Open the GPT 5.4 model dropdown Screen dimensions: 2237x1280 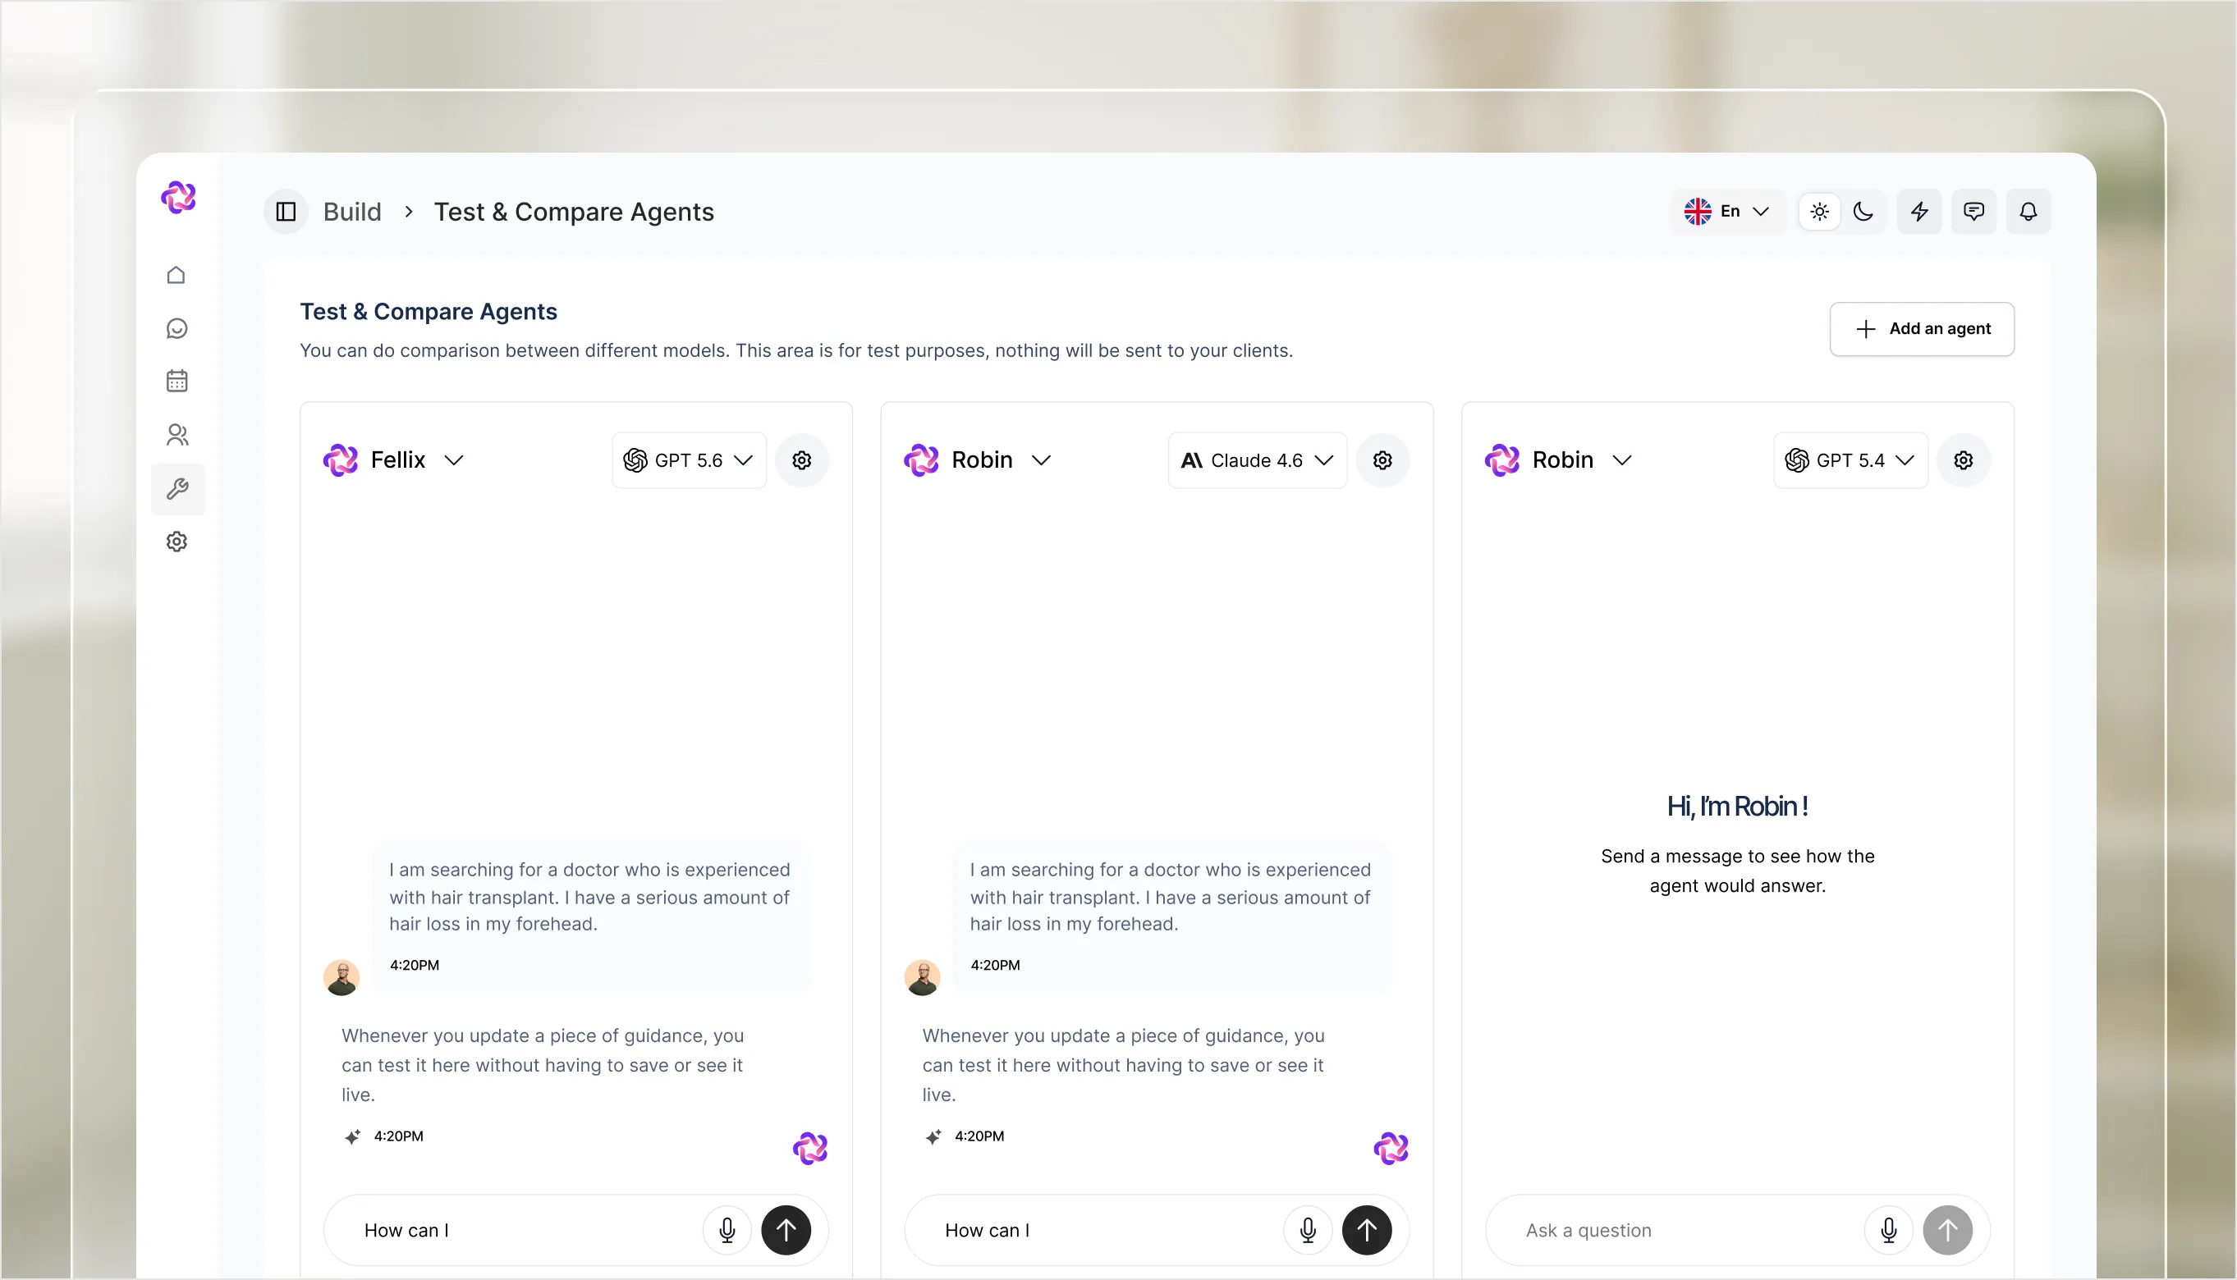pyautogui.click(x=1850, y=459)
